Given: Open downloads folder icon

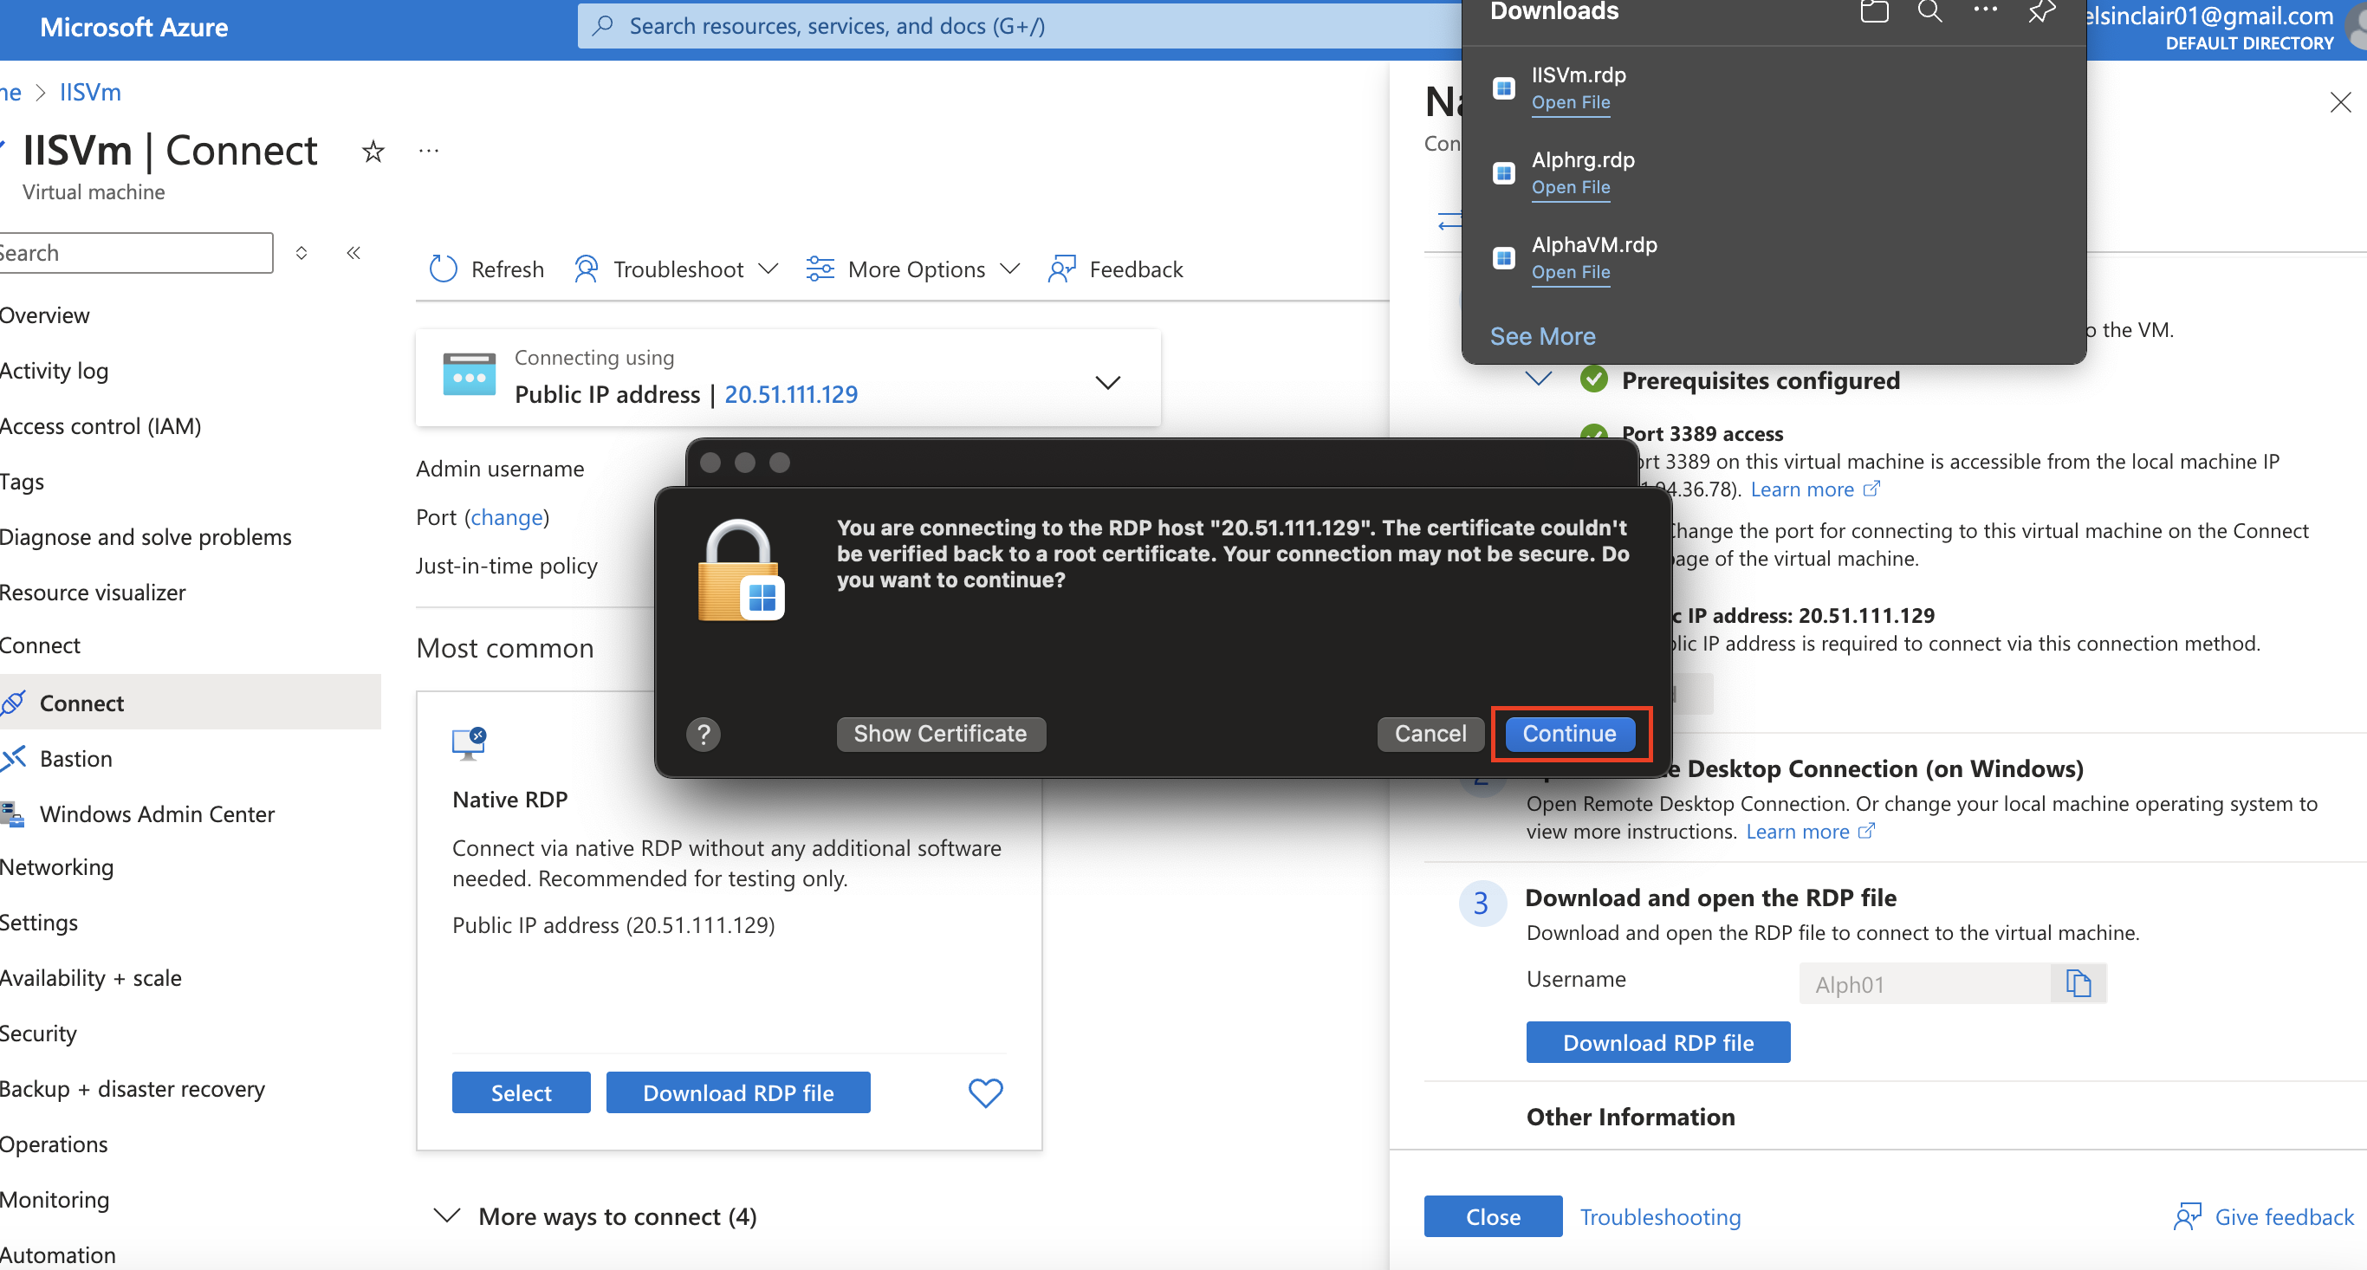Looking at the screenshot, I should click(1873, 11).
